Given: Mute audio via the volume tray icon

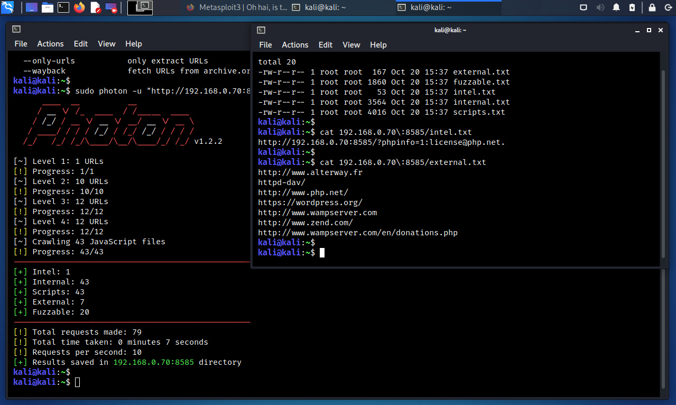Looking at the screenshot, I should tap(600, 7).
